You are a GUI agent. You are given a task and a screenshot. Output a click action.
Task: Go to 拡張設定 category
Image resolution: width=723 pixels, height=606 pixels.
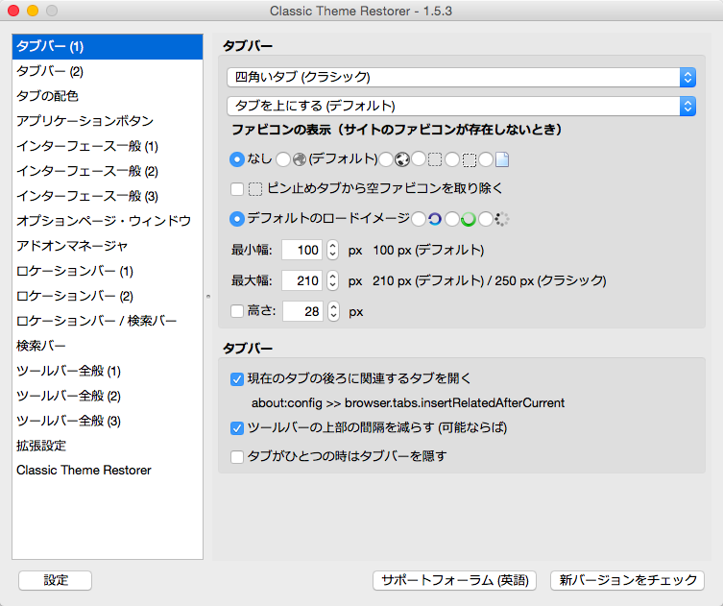point(108,446)
